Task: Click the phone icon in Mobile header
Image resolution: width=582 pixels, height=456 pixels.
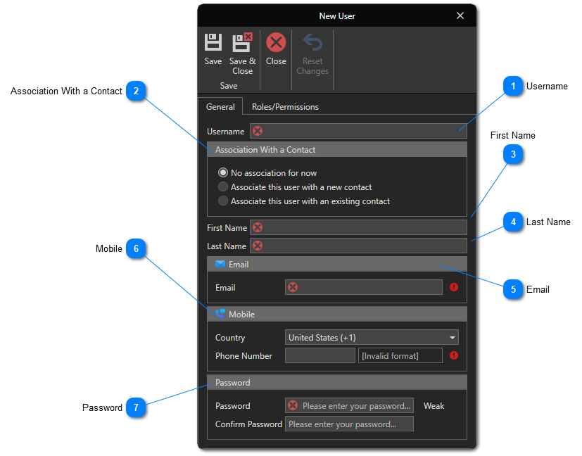Action: (220, 314)
